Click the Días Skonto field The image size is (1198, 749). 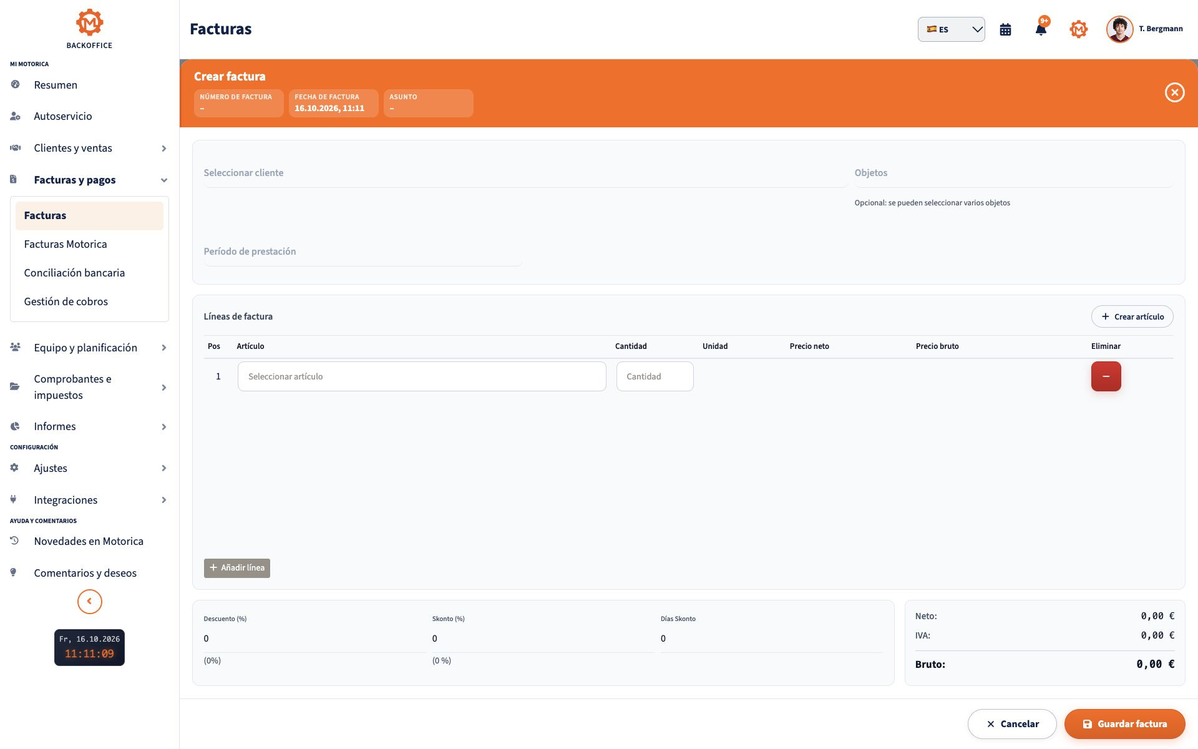coord(771,639)
